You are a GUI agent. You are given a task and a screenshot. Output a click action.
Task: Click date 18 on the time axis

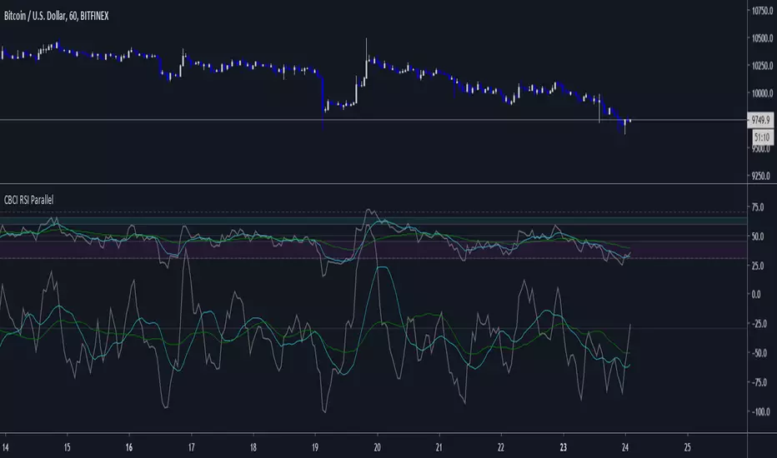tap(253, 448)
